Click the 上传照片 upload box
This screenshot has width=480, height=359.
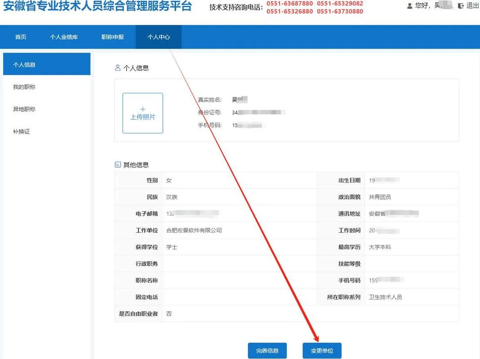pyautogui.click(x=143, y=113)
